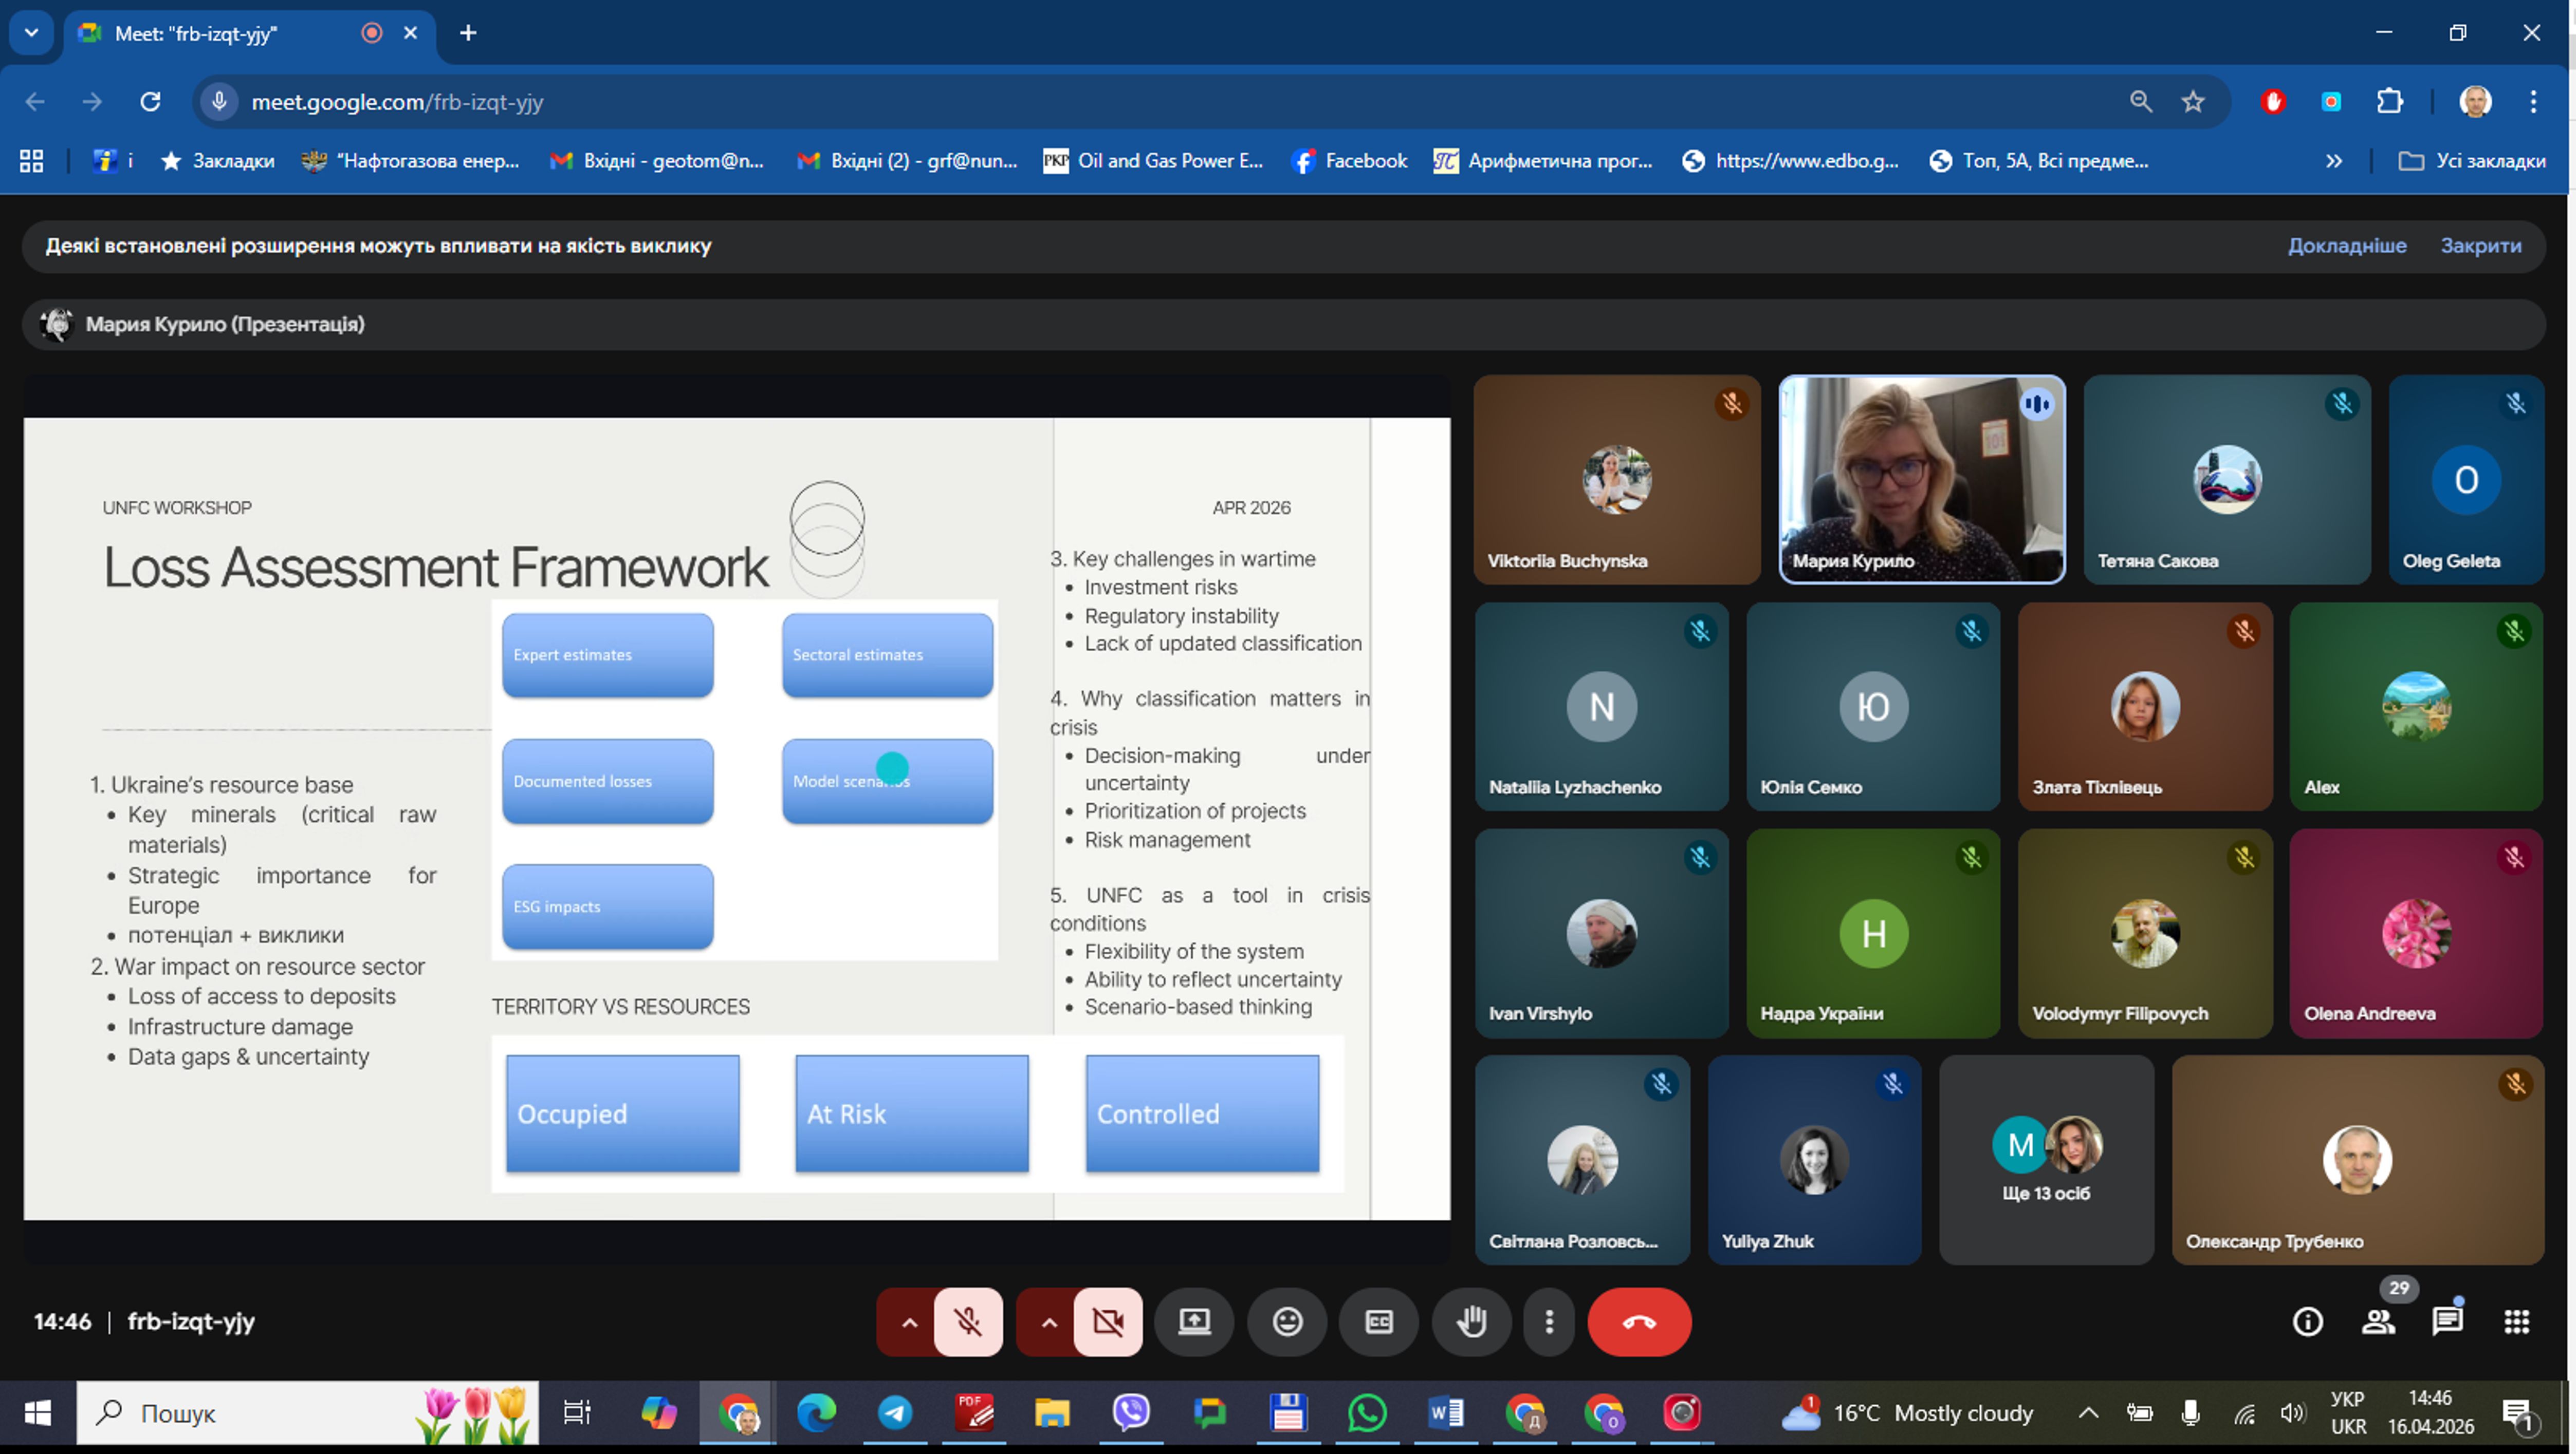Open the chat panel icon
The width and height of the screenshot is (2576, 1454).
pos(2447,1321)
